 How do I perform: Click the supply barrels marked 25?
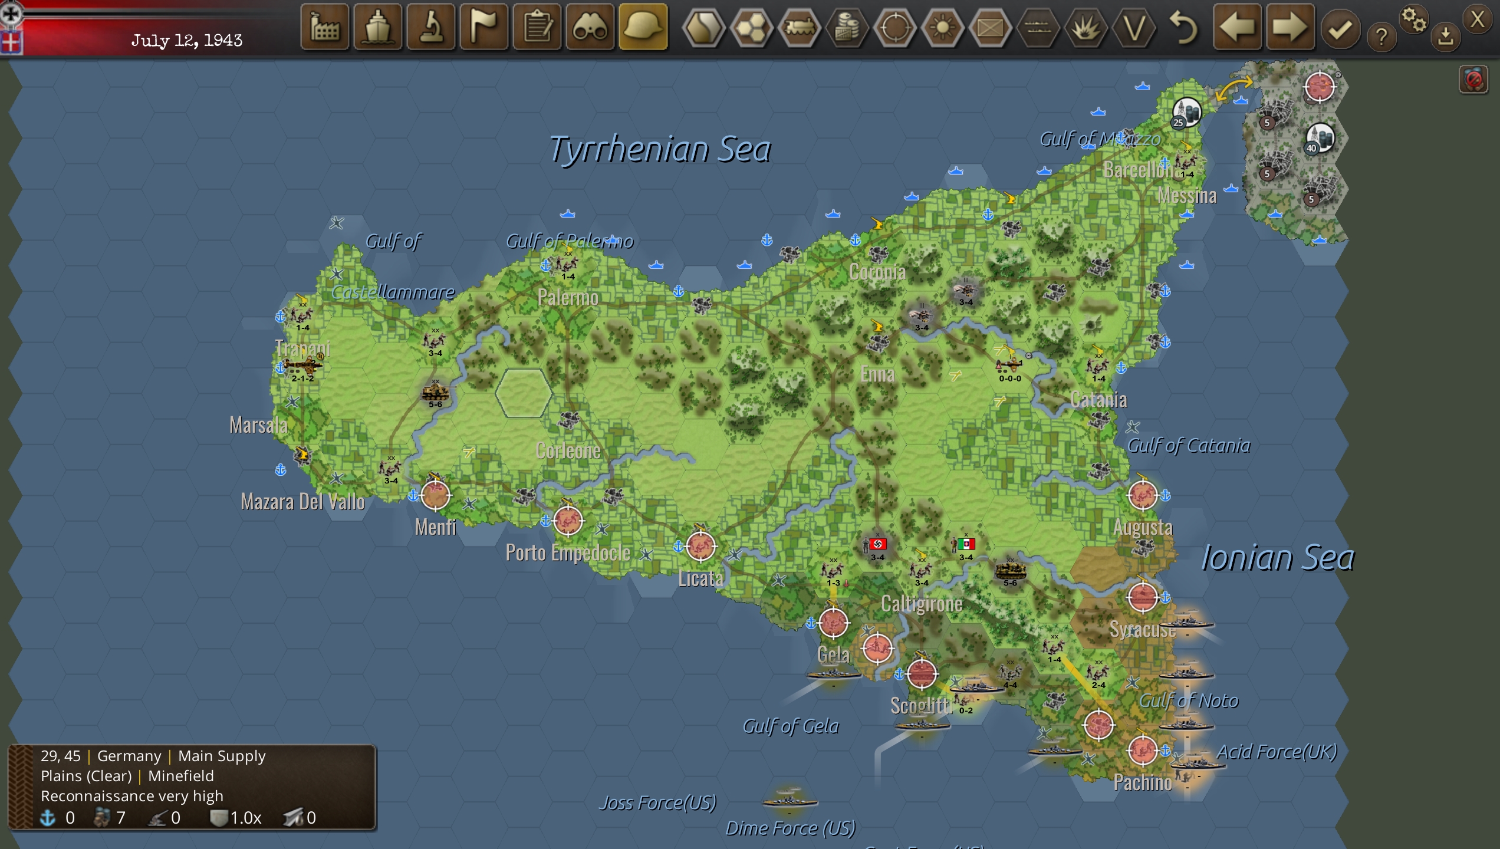pos(1186,112)
